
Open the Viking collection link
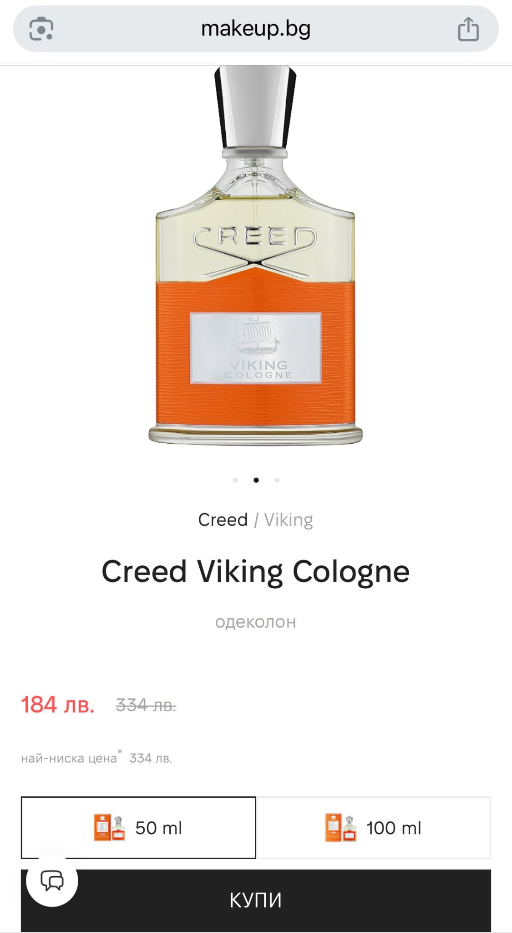point(289,520)
